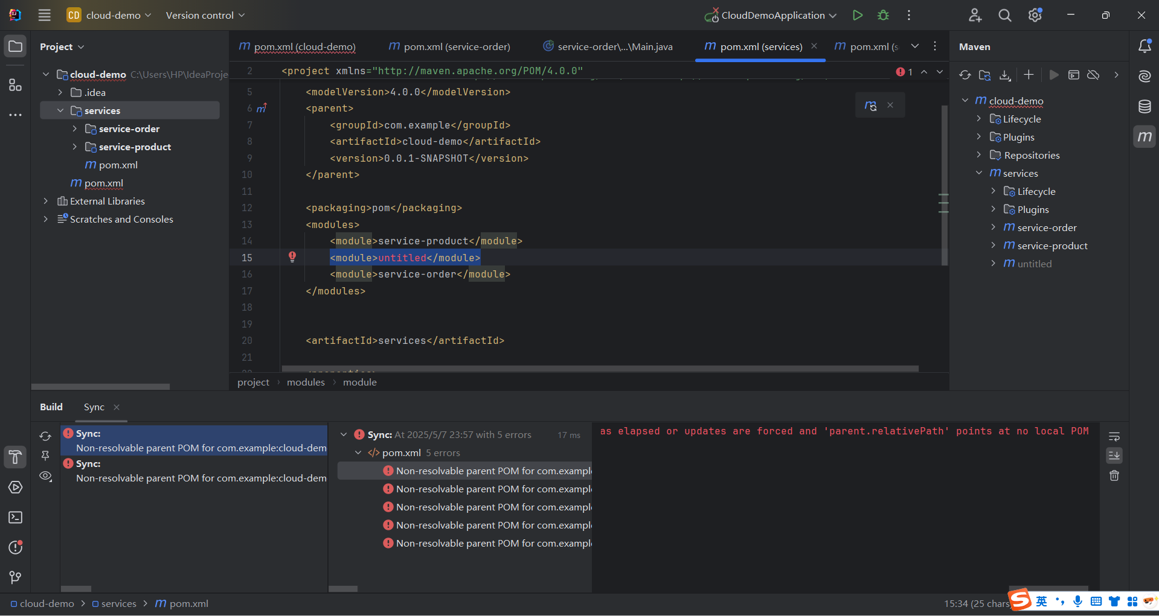Open the Notifications bell icon
Image resolution: width=1159 pixels, height=616 pixels.
click(x=1145, y=46)
